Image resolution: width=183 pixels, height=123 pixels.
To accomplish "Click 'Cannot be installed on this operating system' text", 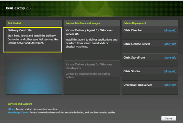I will [88, 75].
